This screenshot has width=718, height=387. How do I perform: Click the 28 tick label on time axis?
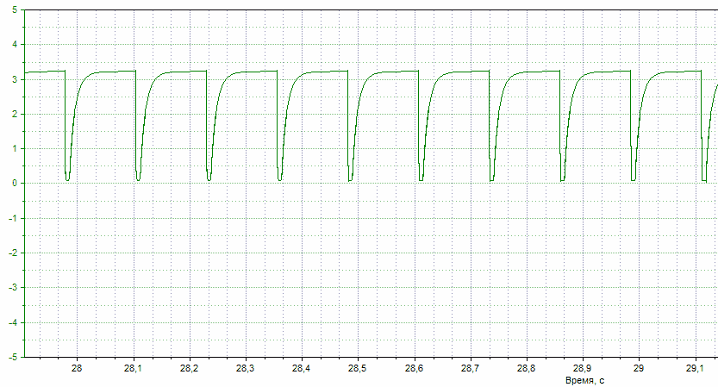[x=77, y=368]
